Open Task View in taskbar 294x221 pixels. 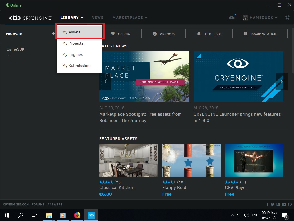(34, 215)
